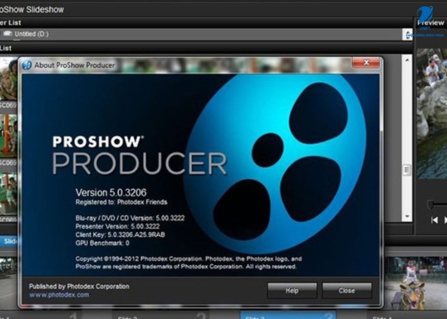This screenshot has width=447, height=319.
Task: Select the third photo thumbnail in file list
Action: pos(8,193)
